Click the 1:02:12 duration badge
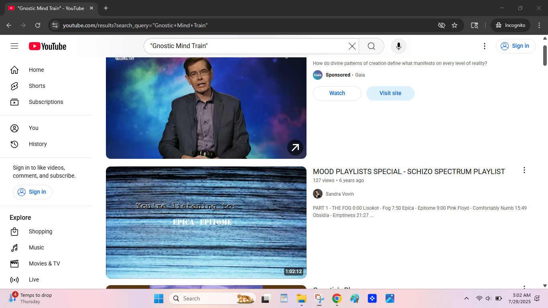548x308 pixels. (x=294, y=272)
